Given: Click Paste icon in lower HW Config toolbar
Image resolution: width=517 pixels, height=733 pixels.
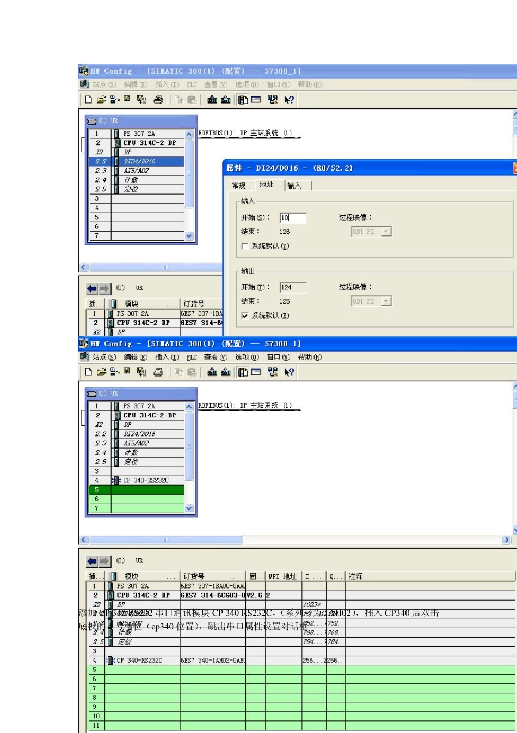Looking at the screenshot, I should pos(192,372).
